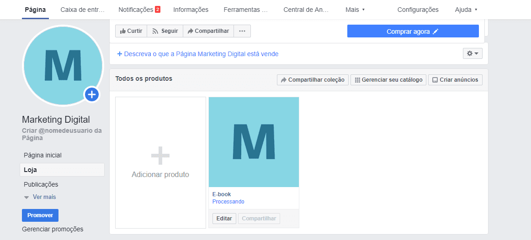Screen dimensions: 531x240
Task: Click the Marketing Digital page name
Action: 56,120
